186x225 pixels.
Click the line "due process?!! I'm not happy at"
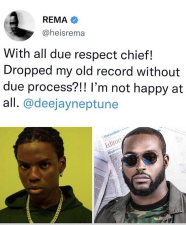[x=93, y=88]
